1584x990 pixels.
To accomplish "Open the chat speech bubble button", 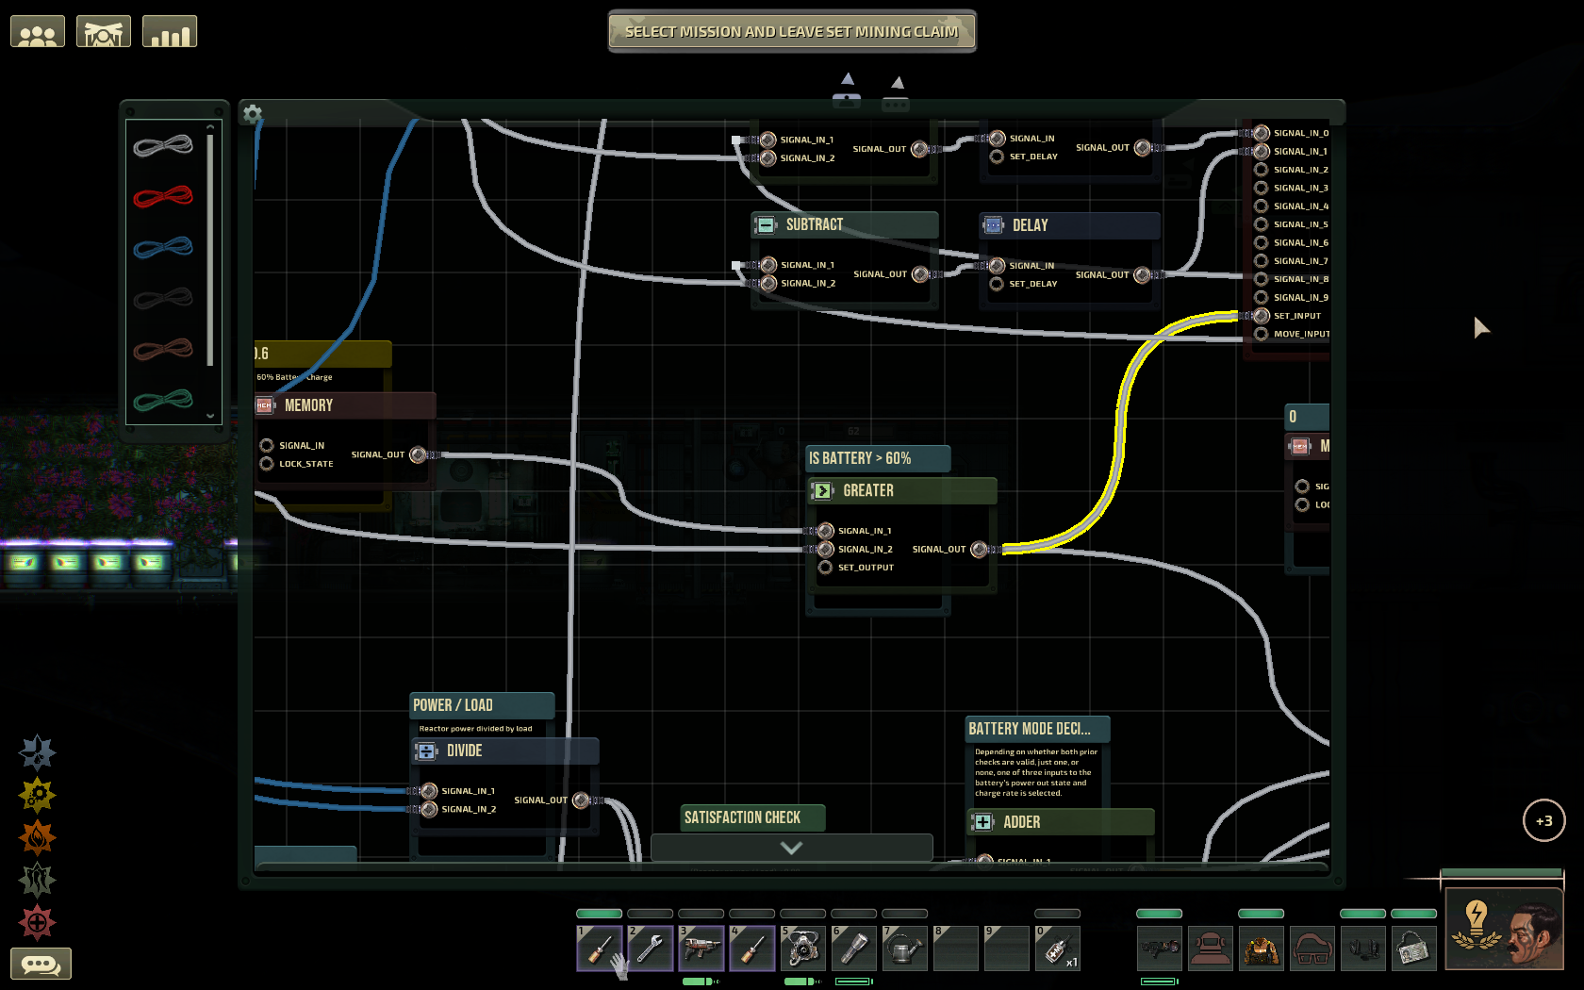I will click(41, 964).
